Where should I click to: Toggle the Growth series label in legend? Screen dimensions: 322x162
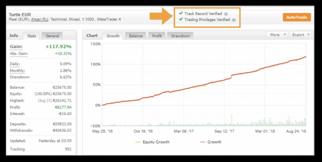tap(214, 142)
